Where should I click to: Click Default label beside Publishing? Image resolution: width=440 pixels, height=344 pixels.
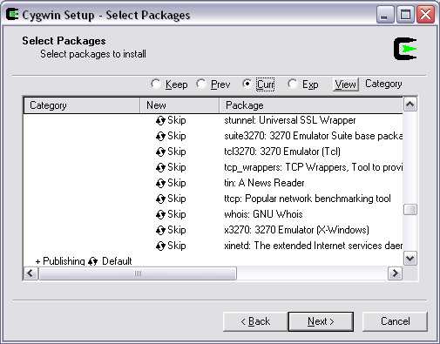click(117, 261)
